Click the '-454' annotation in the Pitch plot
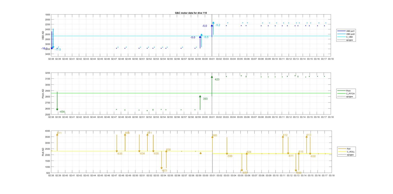Image resolution: width=393 pixels, height=194 pixels. coord(62,112)
